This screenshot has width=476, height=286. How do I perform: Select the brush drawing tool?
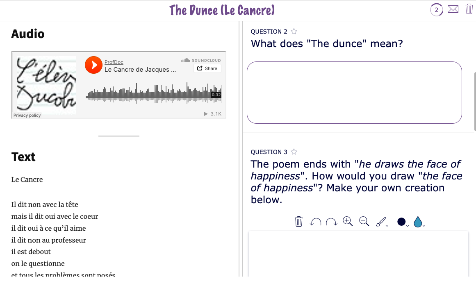[380, 221]
